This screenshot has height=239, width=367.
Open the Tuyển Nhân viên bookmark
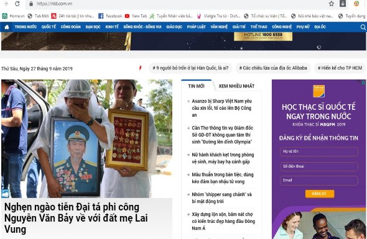[x=171, y=16]
